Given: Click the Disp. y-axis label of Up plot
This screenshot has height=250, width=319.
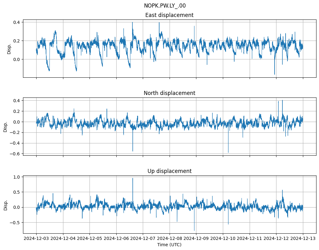Looking at the screenshot, I should tap(5, 205).
